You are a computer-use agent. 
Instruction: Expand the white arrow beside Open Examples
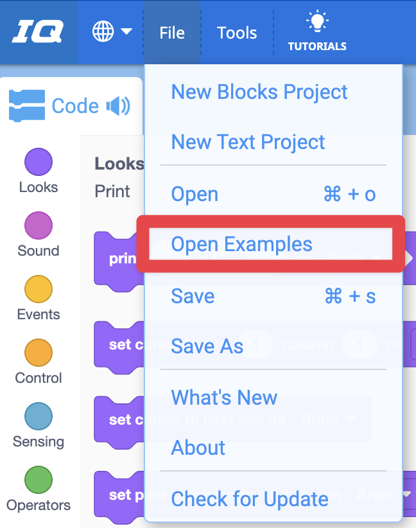(x=410, y=257)
